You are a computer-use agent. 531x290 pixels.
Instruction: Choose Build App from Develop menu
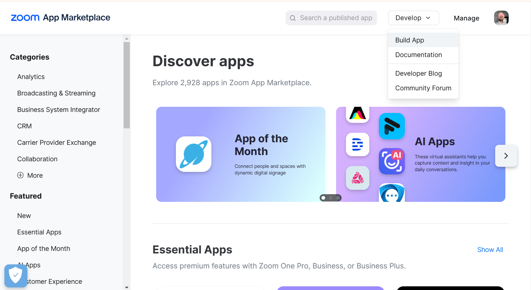tap(423, 40)
